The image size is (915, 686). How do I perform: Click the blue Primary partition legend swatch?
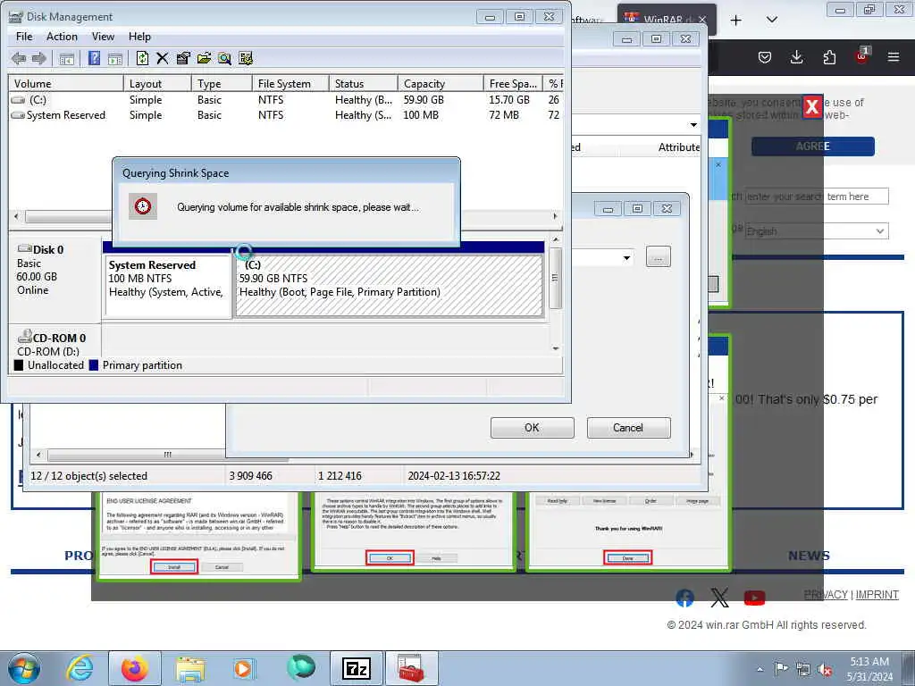point(93,365)
